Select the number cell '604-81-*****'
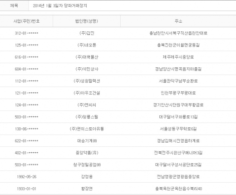 tap(26, 69)
